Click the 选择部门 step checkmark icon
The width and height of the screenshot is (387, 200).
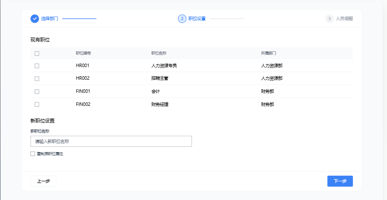(34, 19)
